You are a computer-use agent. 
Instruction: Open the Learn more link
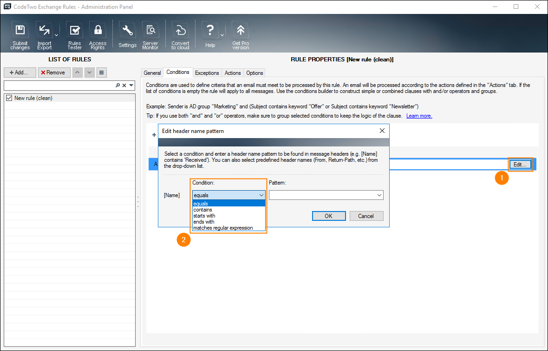click(x=419, y=116)
